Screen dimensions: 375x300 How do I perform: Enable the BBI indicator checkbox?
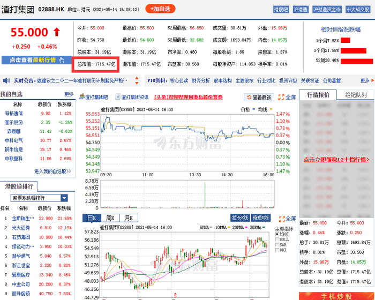tap(277, 250)
